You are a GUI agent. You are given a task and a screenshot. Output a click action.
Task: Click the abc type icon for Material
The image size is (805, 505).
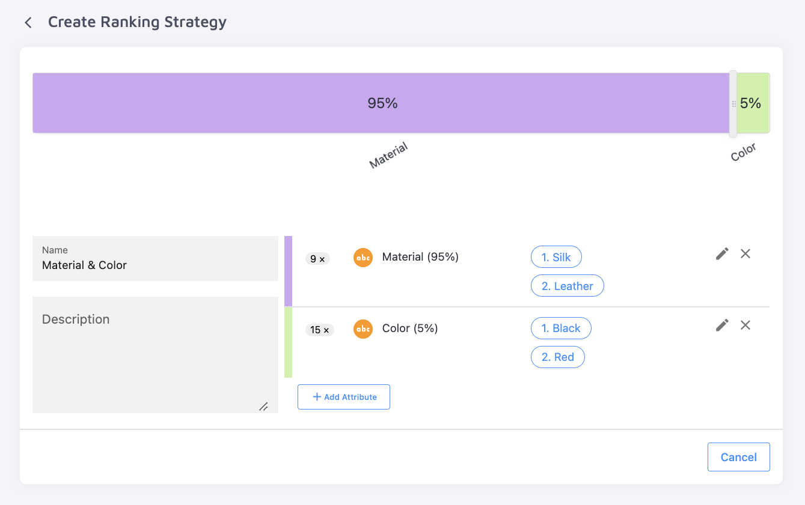click(x=363, y=258)
